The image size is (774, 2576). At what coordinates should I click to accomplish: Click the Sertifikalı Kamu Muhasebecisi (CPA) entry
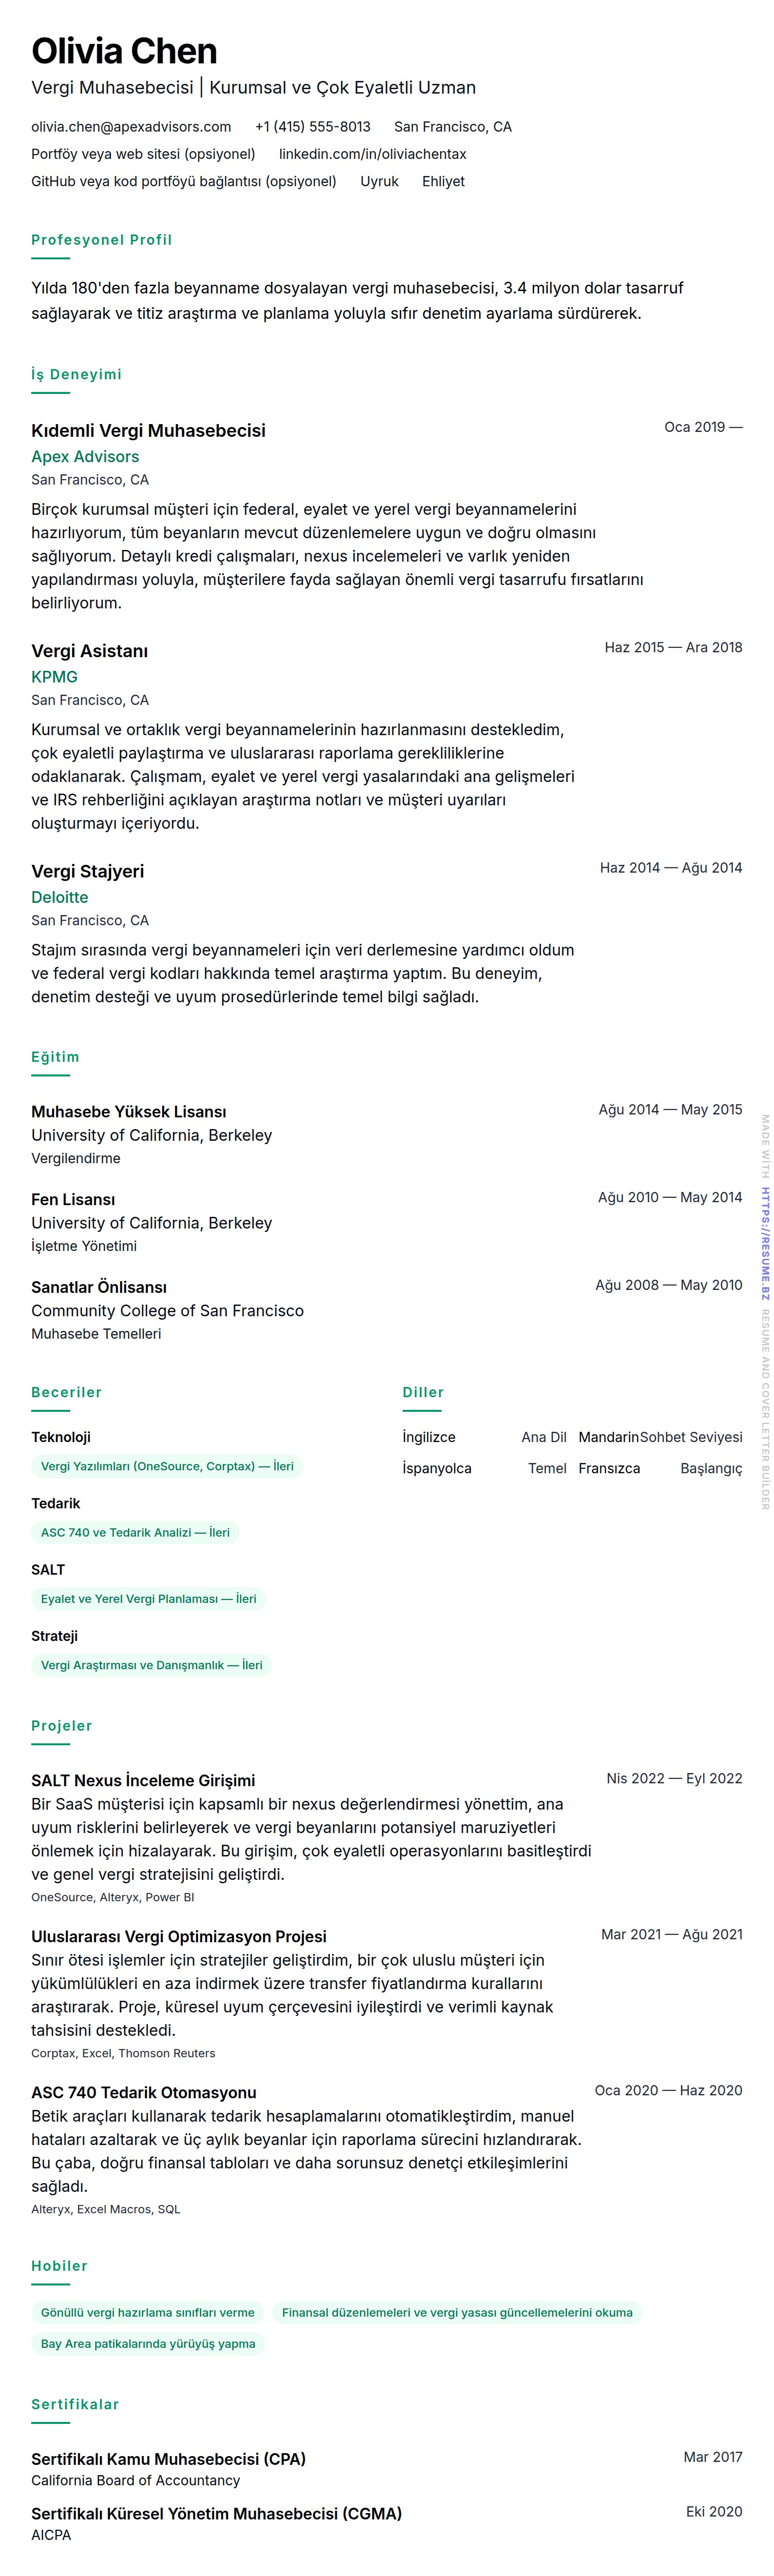[168, 2458]
